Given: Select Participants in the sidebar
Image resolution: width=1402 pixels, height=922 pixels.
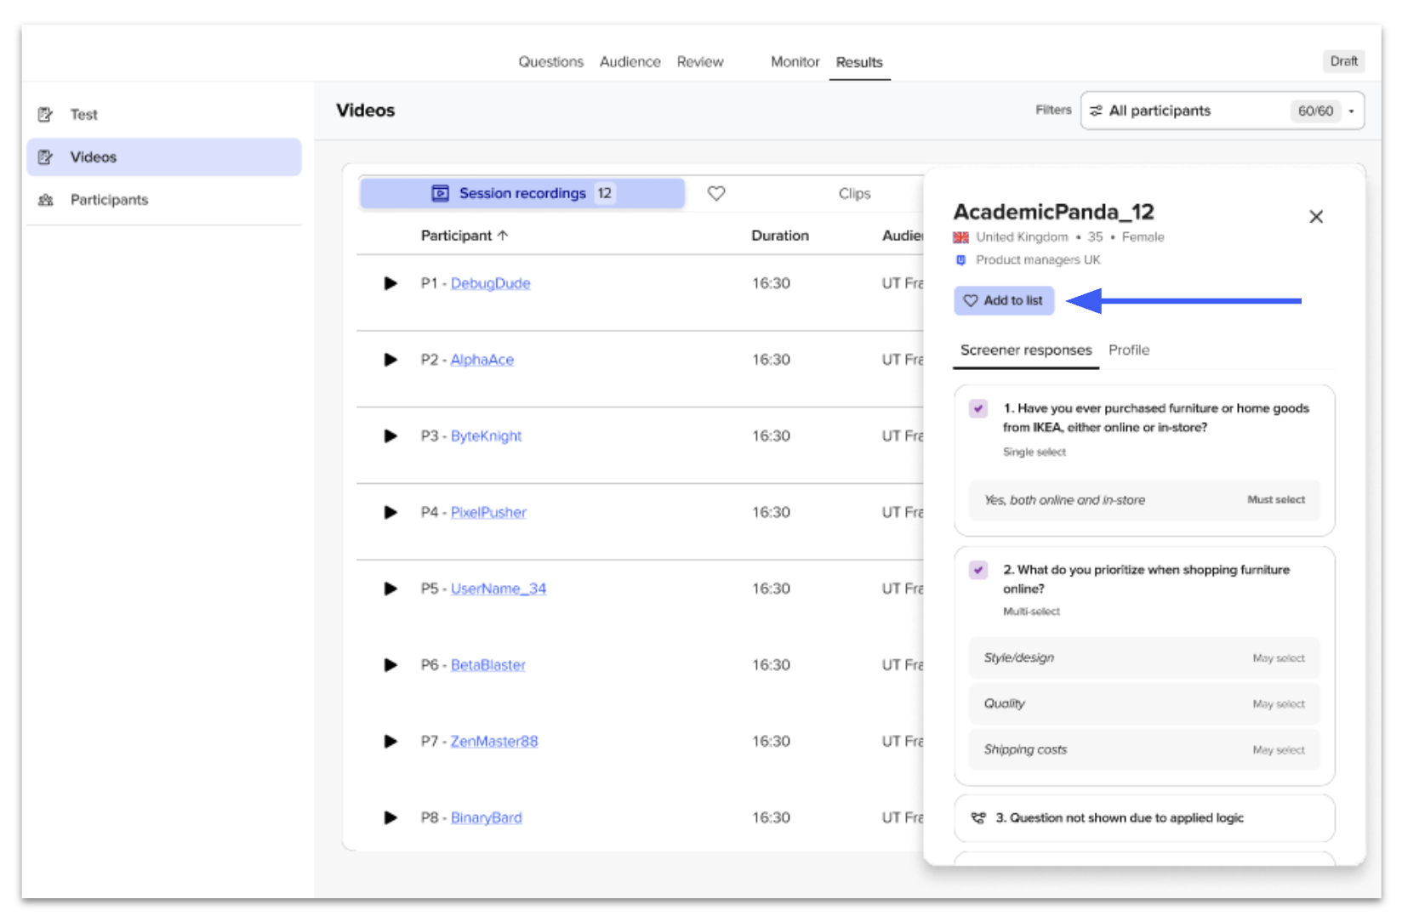Looking at the screenshot, I should click(164, 200).
